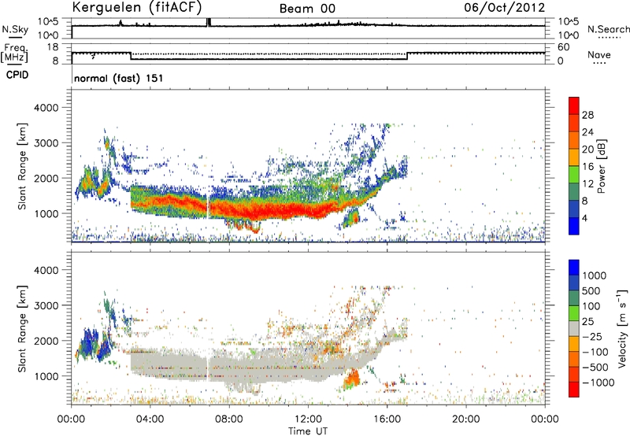Click the 'Beam 00' label
Screen dimensions: 630x436
click(x=307, y=9)
